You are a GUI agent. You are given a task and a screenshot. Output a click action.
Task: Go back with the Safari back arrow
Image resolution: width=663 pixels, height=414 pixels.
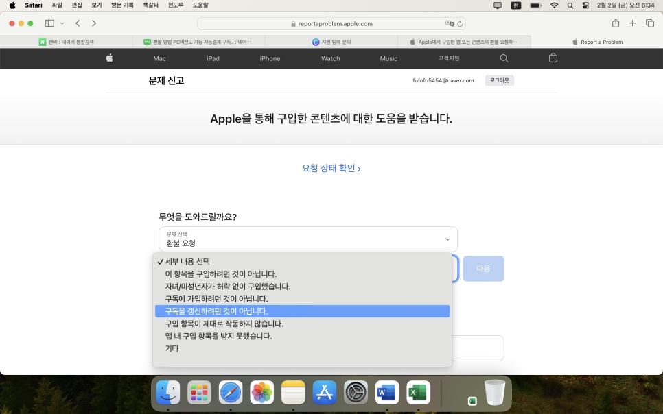[x=78, y=23]
